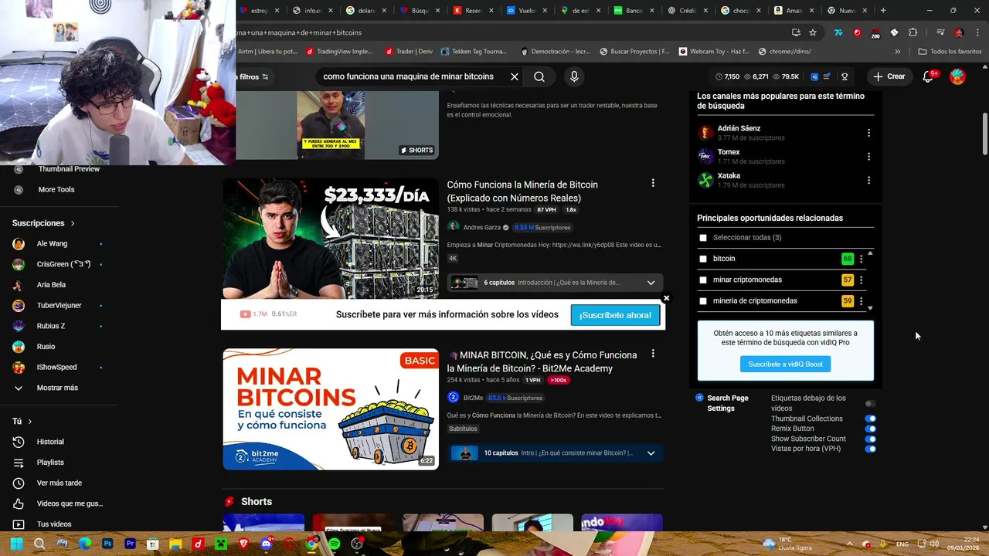Image resolution: width=989 pixels, height=556 pixels.
Task: Turn off the Remix Button toggle
Action: pos(870,429)
